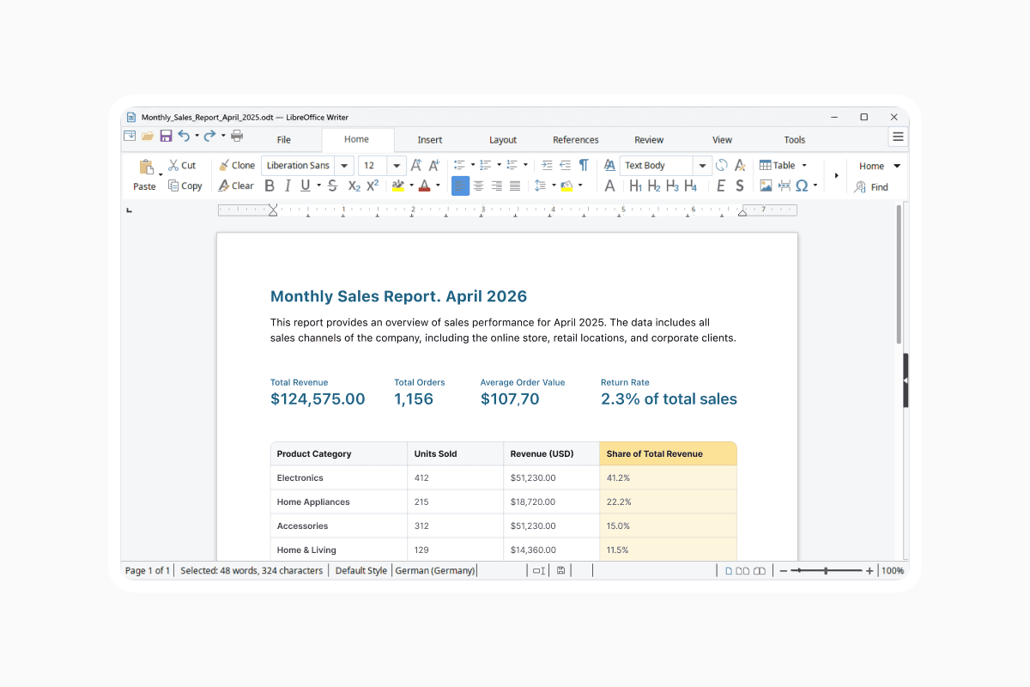Switch to the References tab
The image size is (1030, 687).
pyautogui.click(x=576, y=140)
